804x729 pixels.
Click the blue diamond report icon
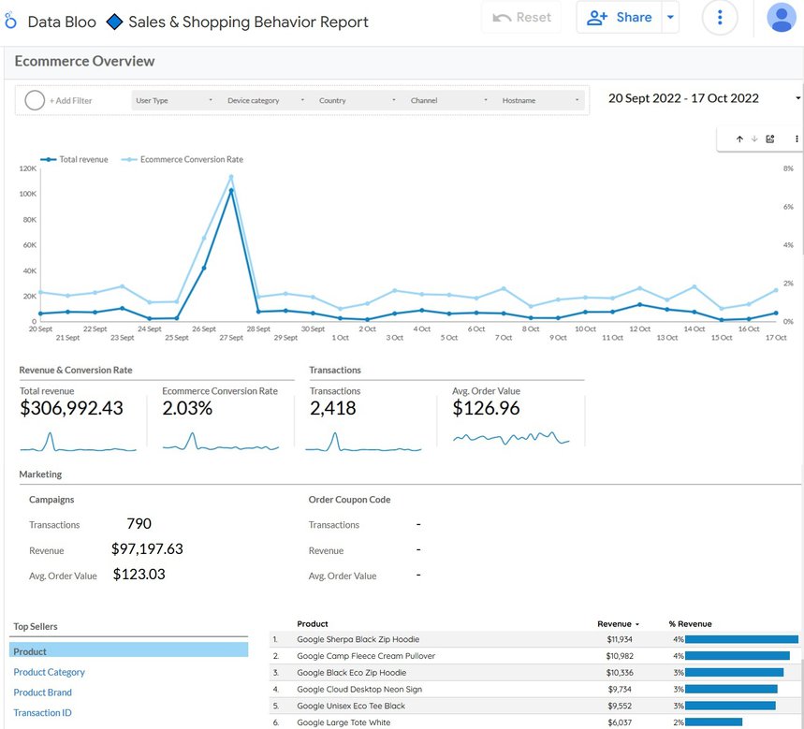pyautogui.click(x=114, y=21)
